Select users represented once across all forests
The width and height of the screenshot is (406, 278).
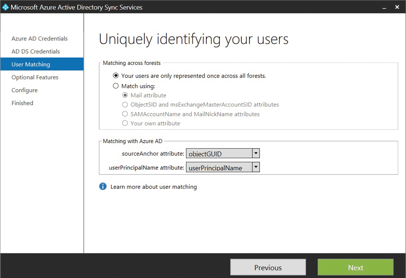click(116, 76)
